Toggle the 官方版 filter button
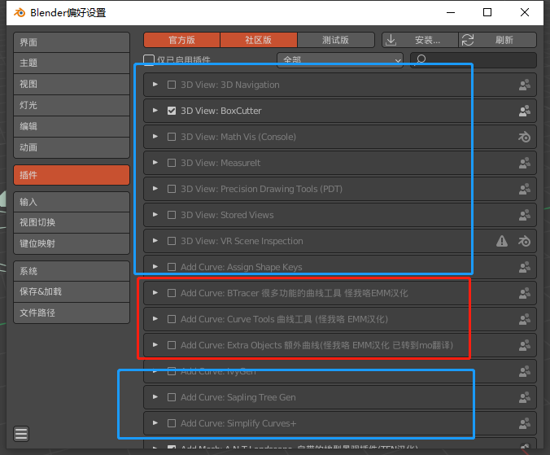 coord(181,40)
